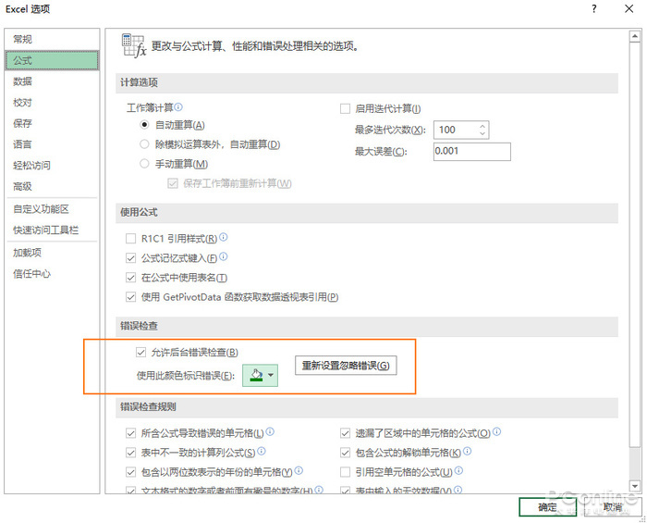Open the 高级 category in sidebar
Screen dimensions: 647x523
[22, 186]
